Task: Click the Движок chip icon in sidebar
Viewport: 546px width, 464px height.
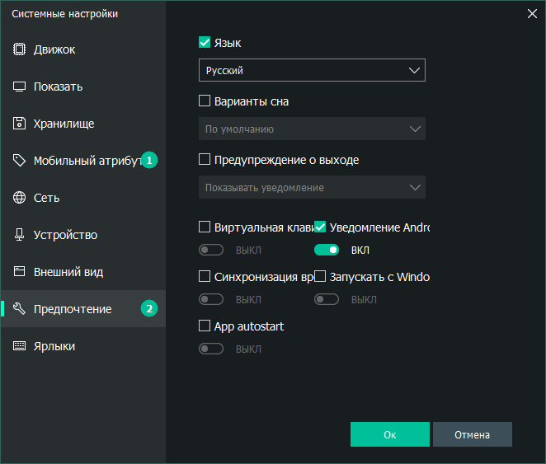Action: [x=20, y=49]
